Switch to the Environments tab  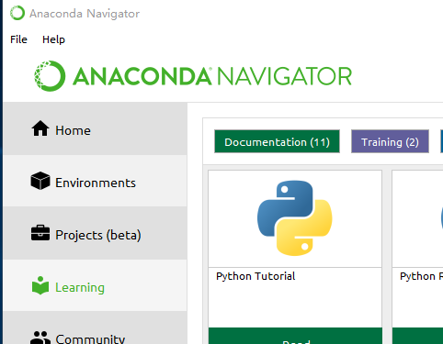click(96, 181)
